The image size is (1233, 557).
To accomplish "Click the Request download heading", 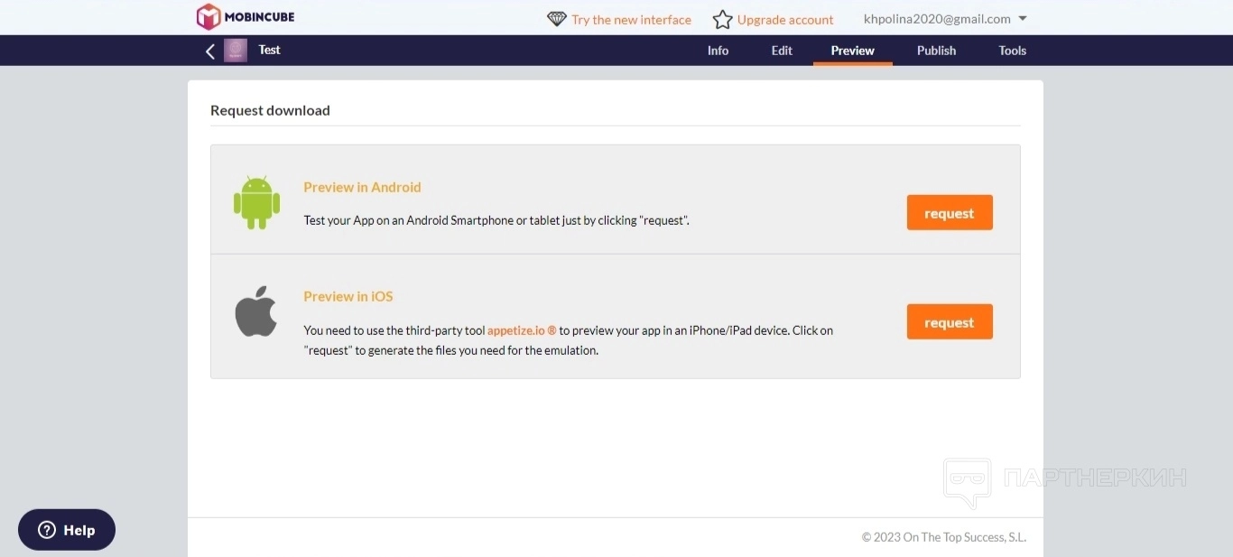I will pyautogui.click(x=270, y=110).
